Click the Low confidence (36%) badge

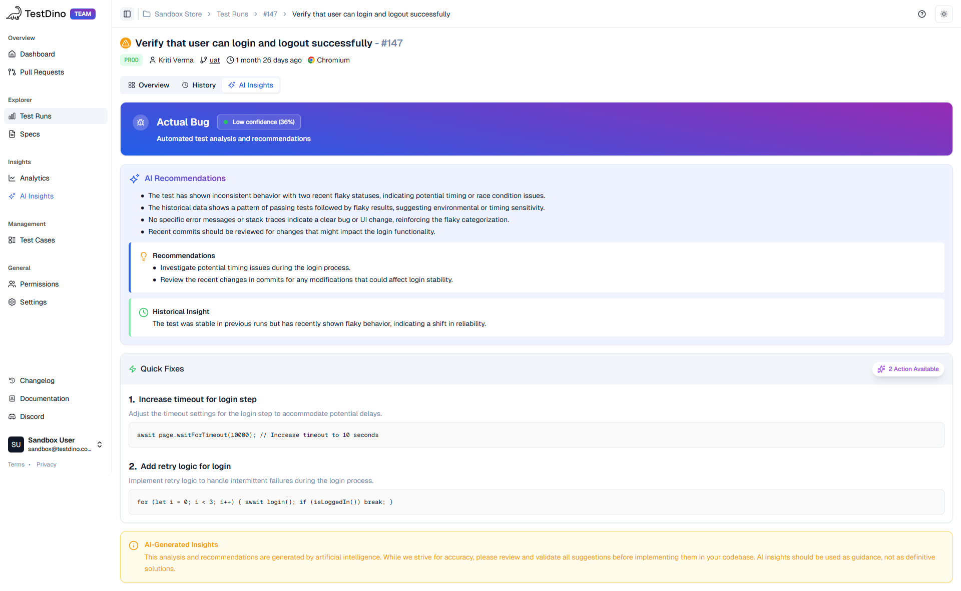tap(259, 122)
